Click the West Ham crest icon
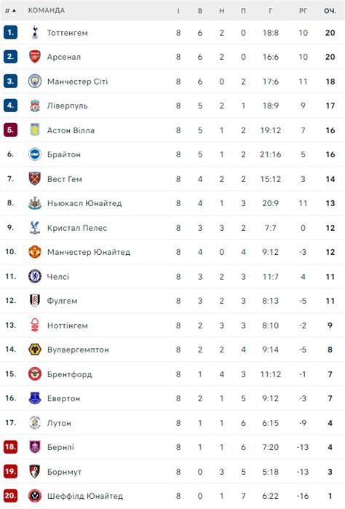 pos(35,178)
